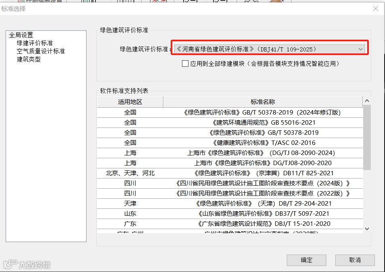Close the 标准选择 dialog
Image resolution: width=385 pixels, height=272 pixels.
pos(375,8)
